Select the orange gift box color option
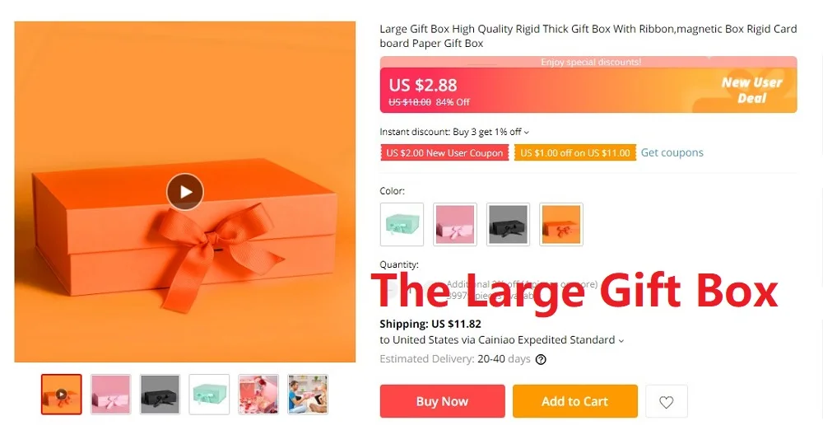Image resolution: width=823 pixels, height=430 pixels. 561,224
